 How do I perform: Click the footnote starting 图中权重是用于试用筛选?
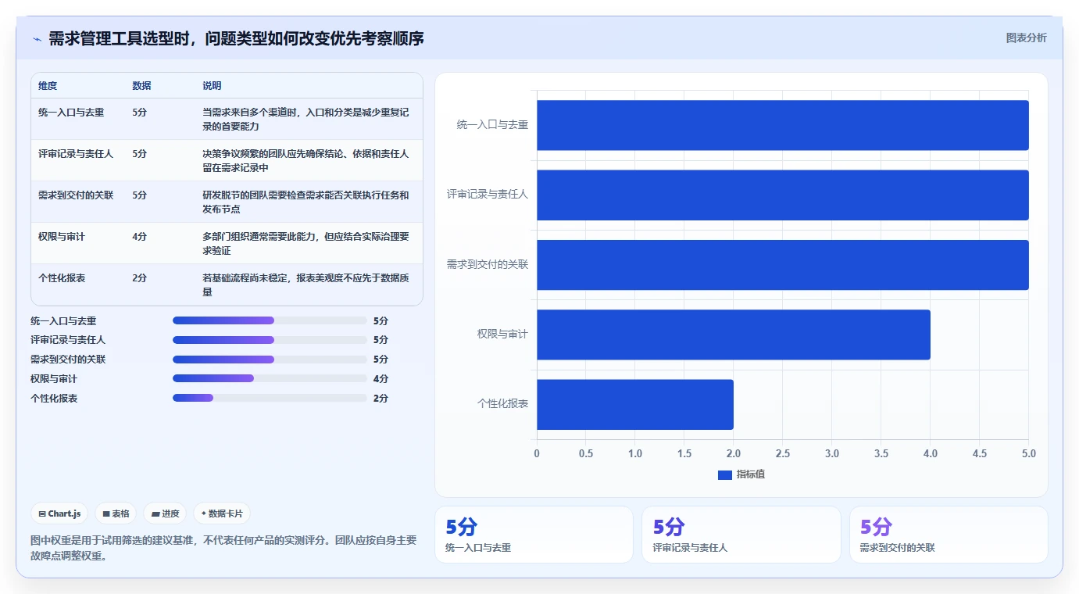[x=223, y=548]
